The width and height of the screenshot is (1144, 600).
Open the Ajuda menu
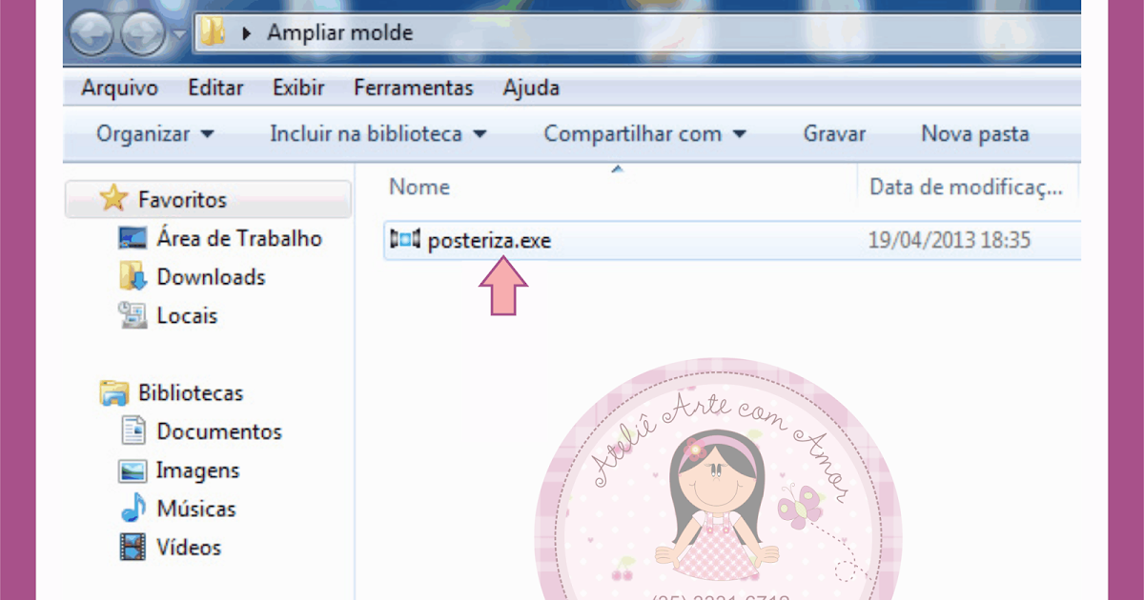(531, 89)
